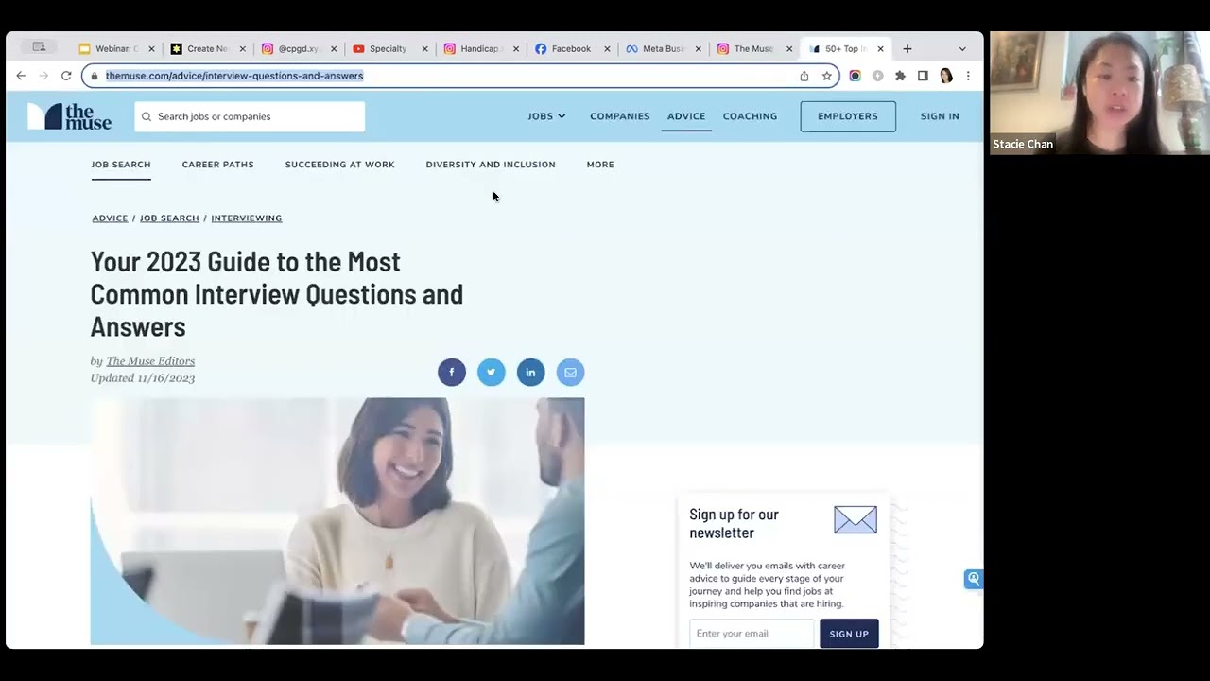Go back using browser back arrow

tap(21, 76)
